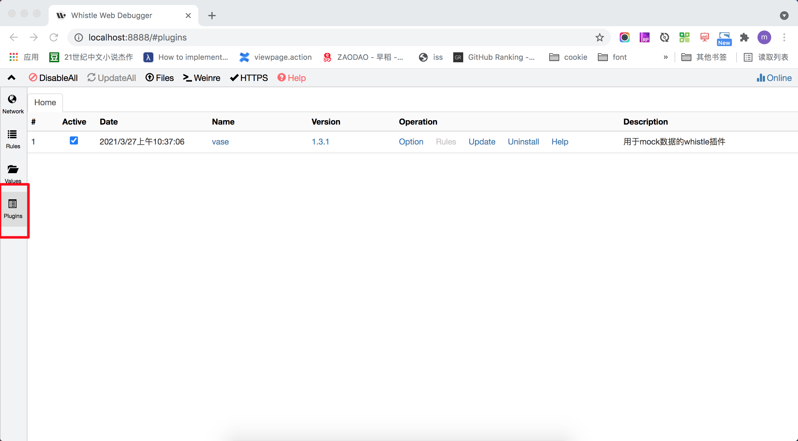Select the Whistle Web Debugger browser tab
This screenshot has width=798, height=441.
[111, 15]
